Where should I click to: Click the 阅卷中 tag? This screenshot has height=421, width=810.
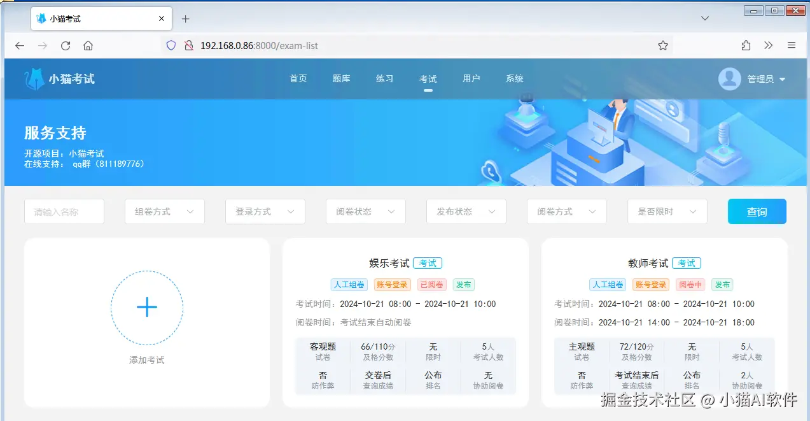690,285
